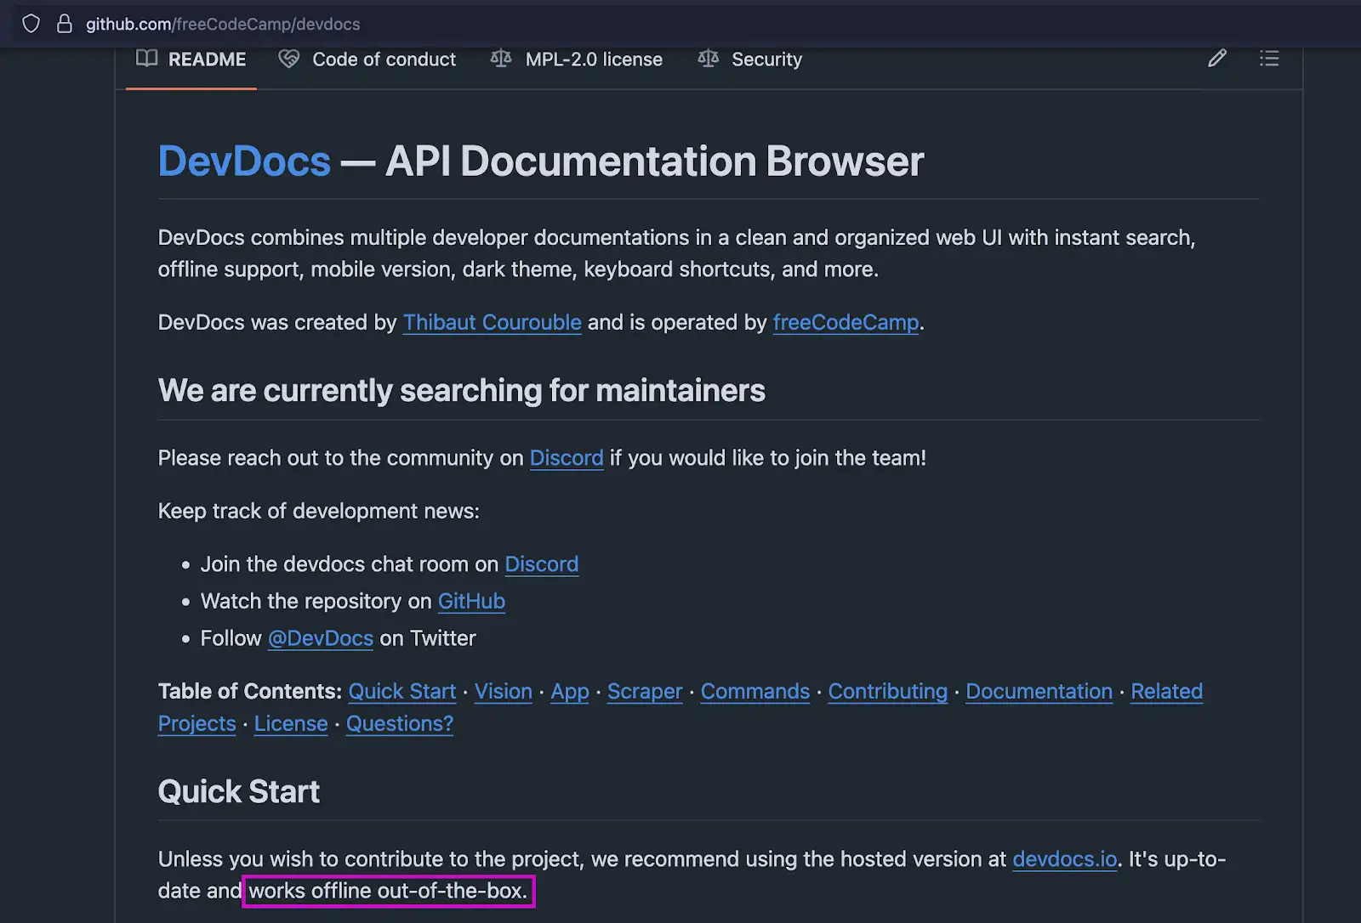The image size is (1361, 923).
Task: Open the Thibaut Courouble link
Action: pyautogui.click(x=492, y=323)
